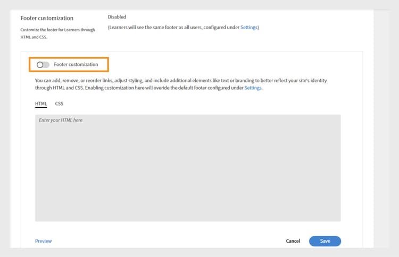Screen dimensions: 399x257
Task: Switch to the HTML tab
Action: pos(41,104)
